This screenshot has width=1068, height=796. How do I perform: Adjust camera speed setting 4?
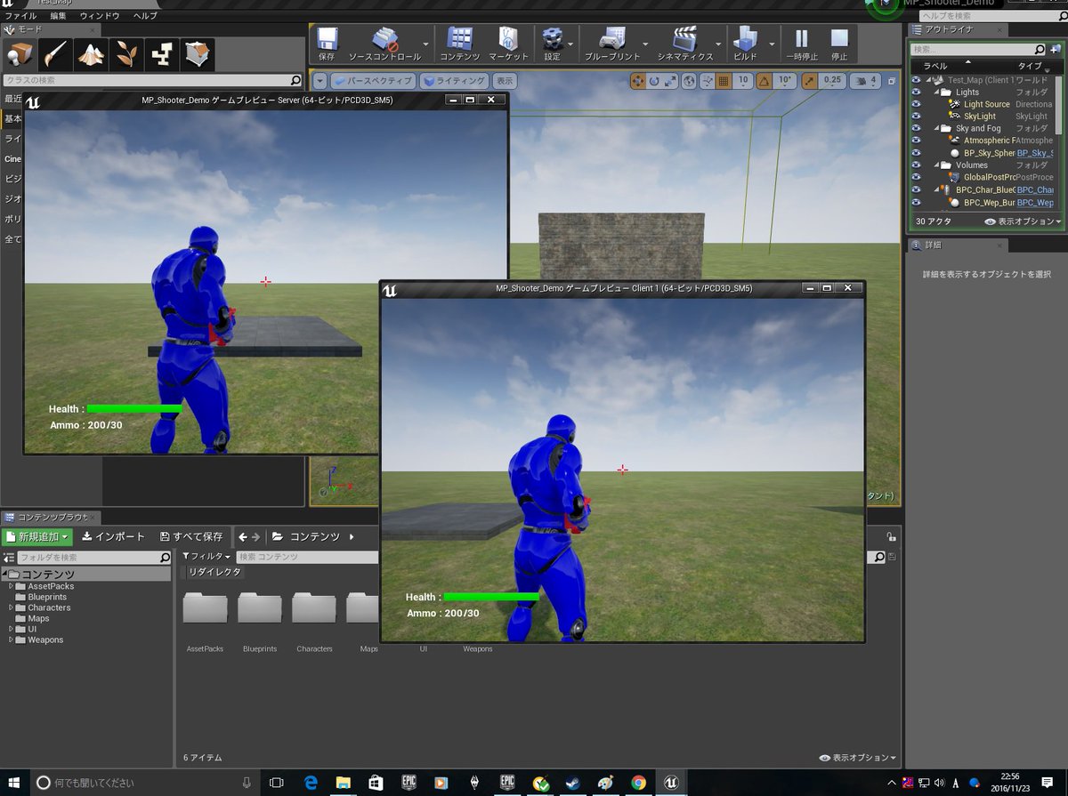(x=866, y=81)
